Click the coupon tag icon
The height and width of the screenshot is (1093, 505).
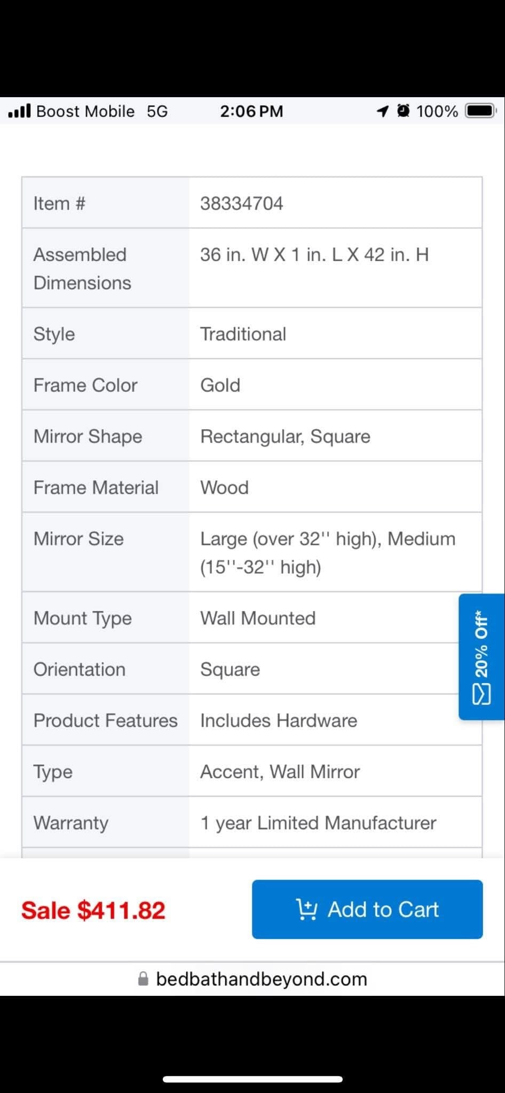[x=482, y=695]
